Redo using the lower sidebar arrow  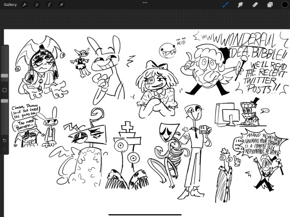4,149
